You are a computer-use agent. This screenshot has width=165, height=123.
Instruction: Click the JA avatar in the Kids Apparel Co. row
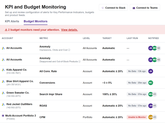pos(150,71)
